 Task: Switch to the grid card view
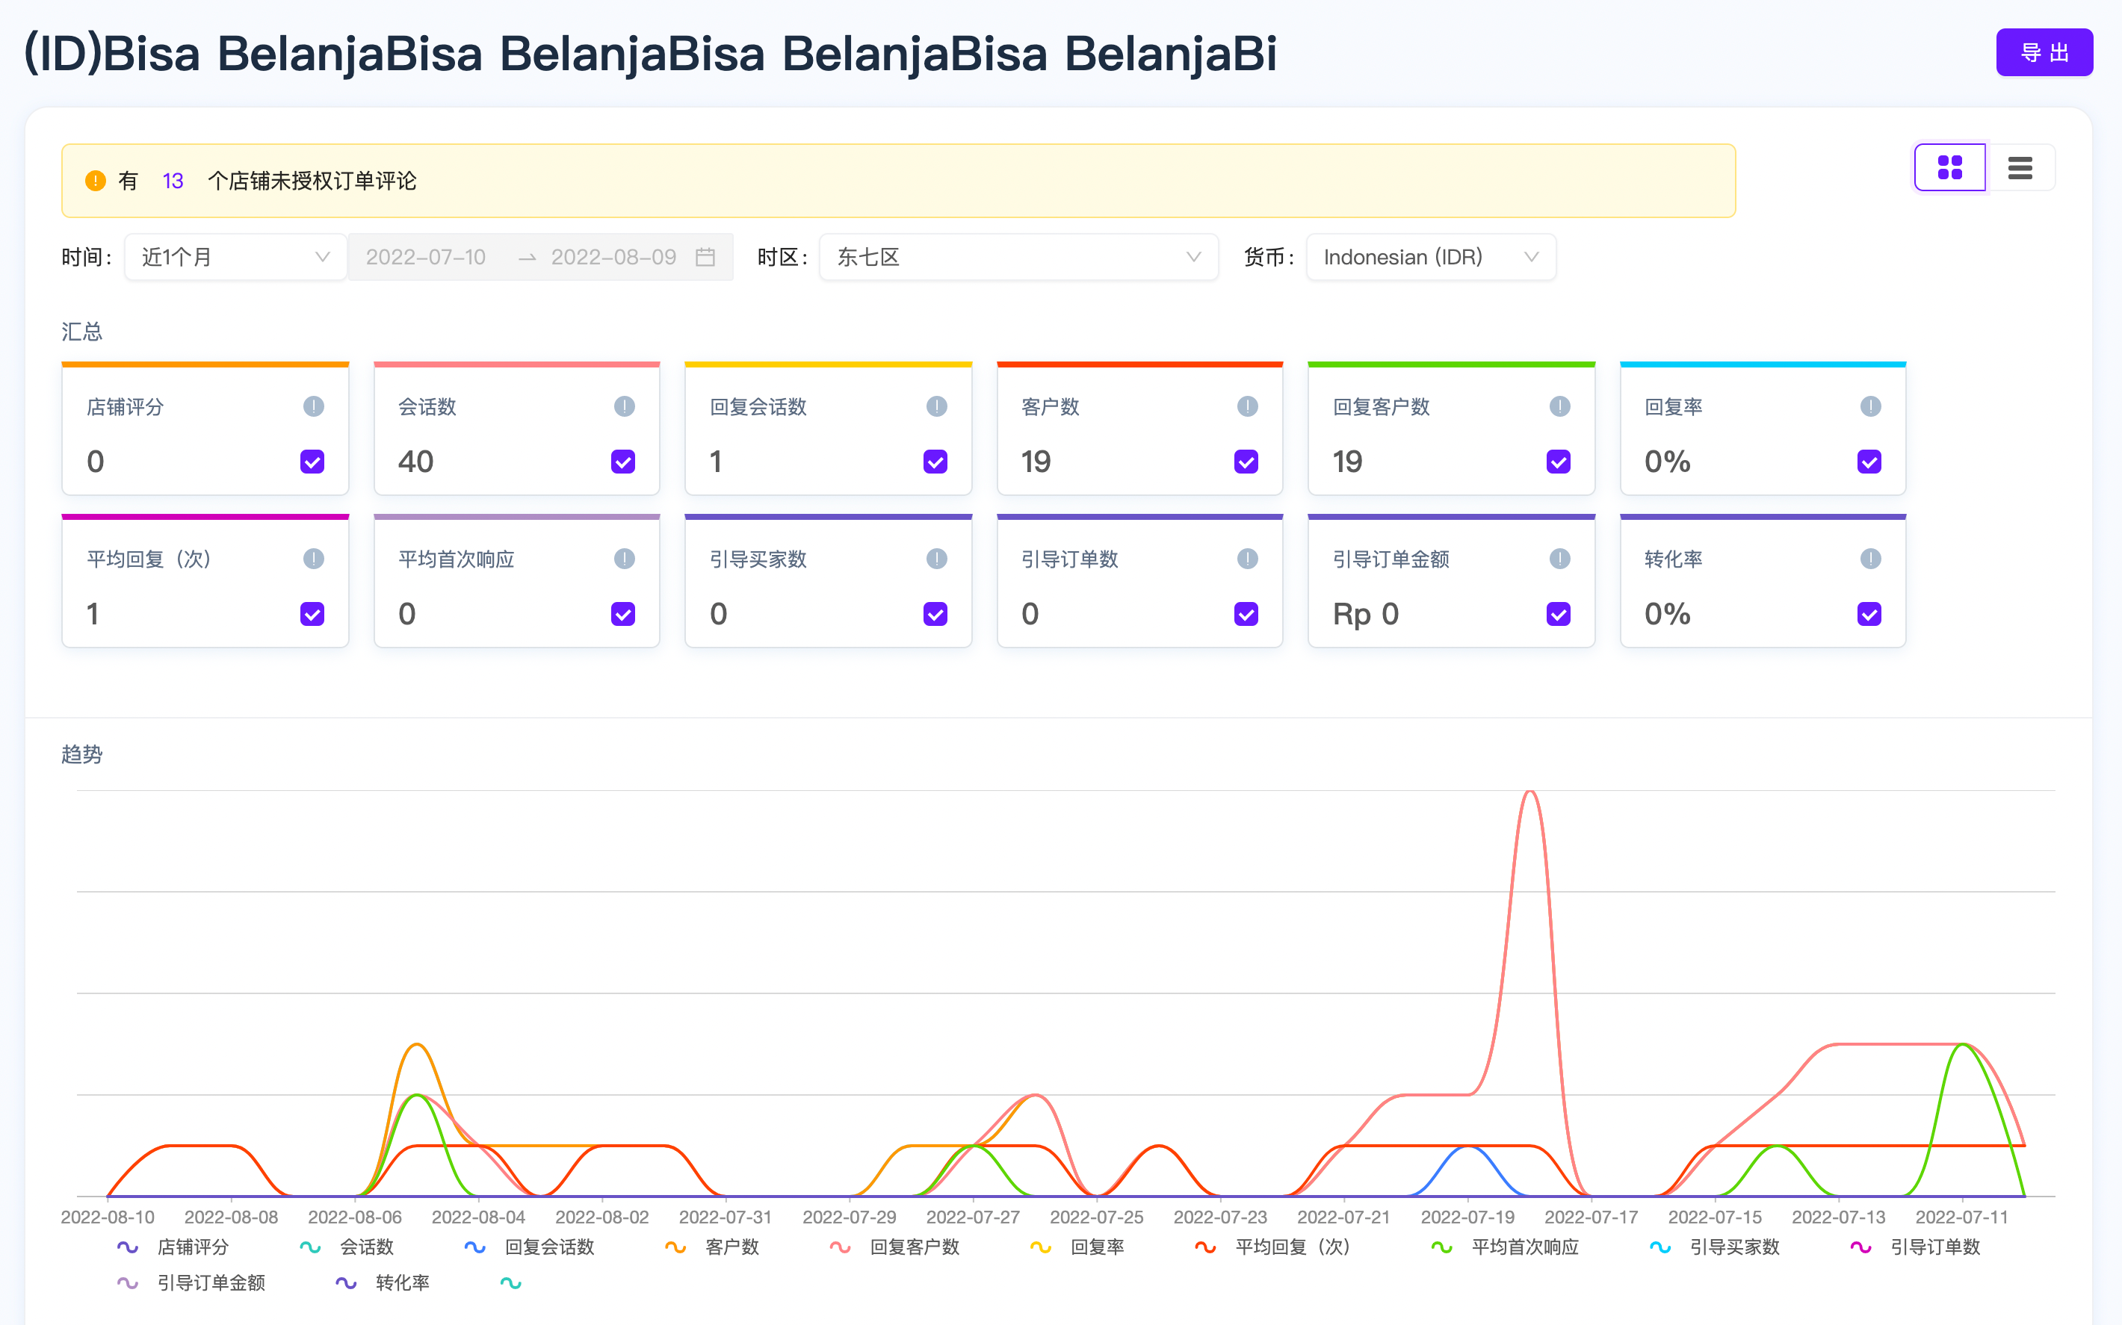[x=1949, y=167]
